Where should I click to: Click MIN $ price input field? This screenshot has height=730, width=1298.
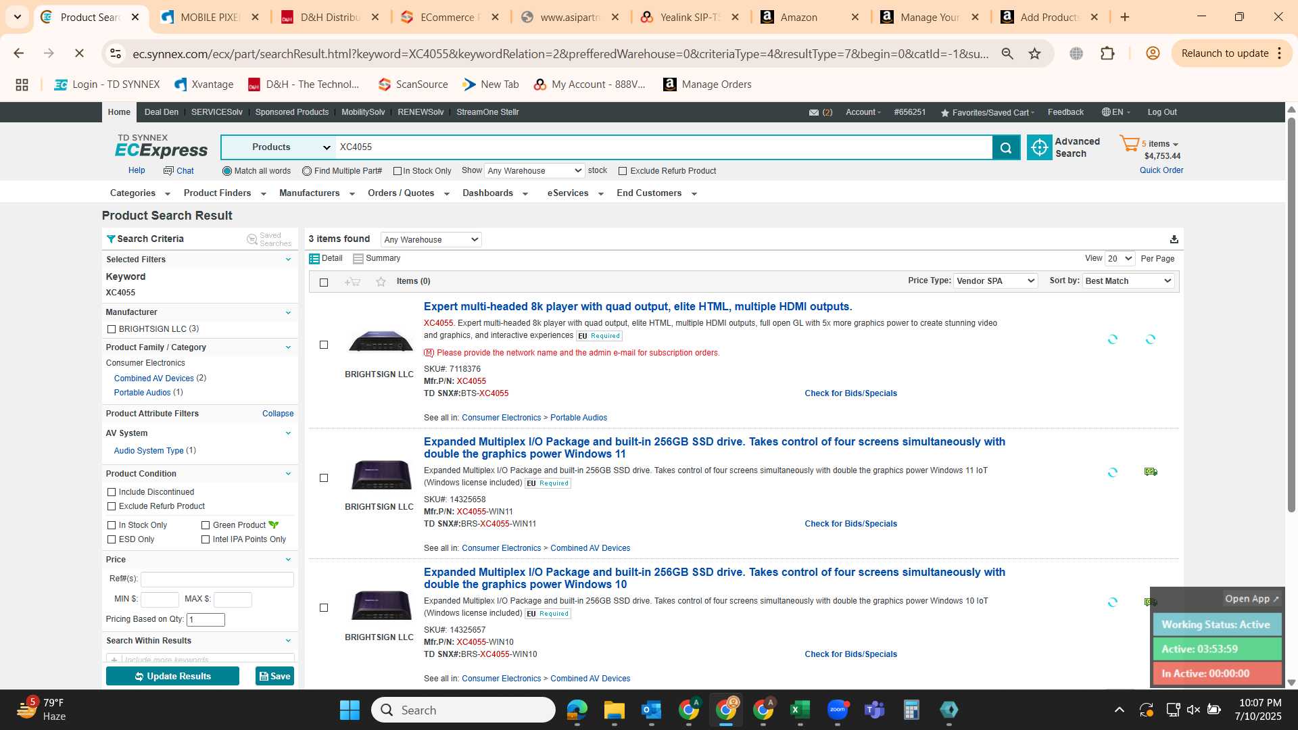[x=160, y=600]
